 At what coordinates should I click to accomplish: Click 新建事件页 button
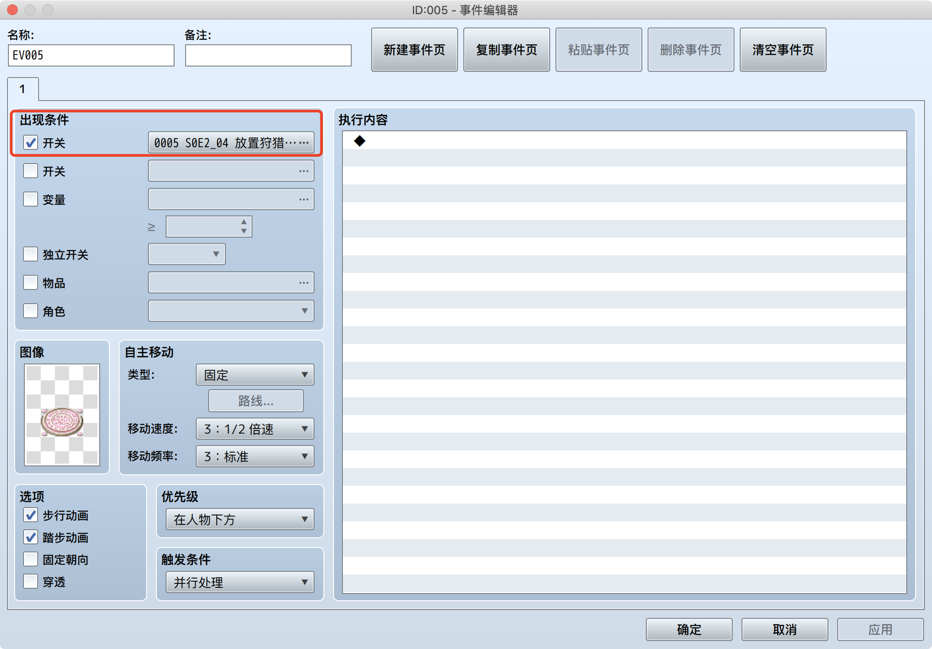pyautogui.click(x=415, y=50)
